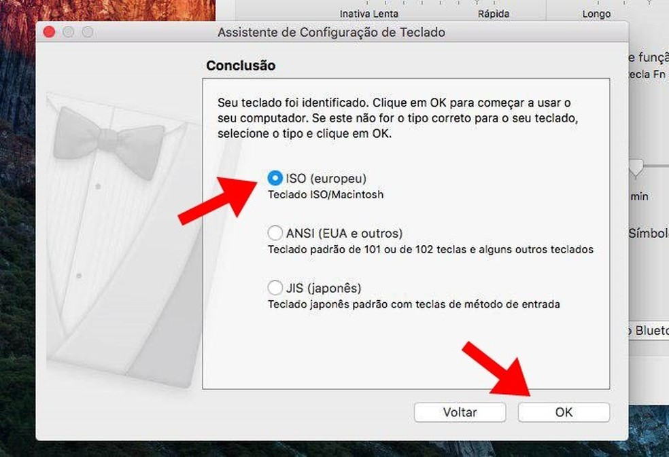Click the grayed-out minimize window button
Screen dimensions: 669x457
point(68,32)
